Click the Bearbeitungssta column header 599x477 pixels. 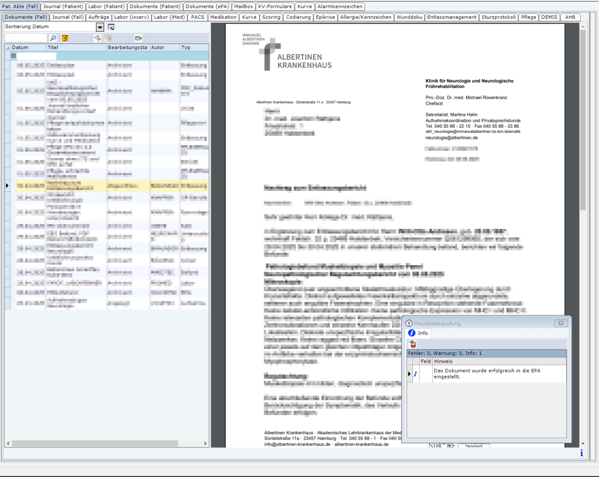click(x=127, y=47)
